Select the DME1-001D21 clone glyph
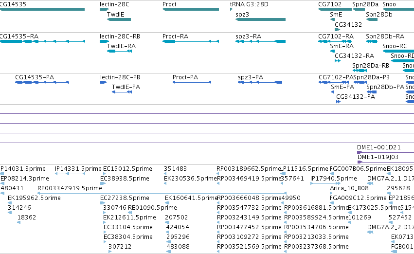Screen dimensions: 414x254 385,152
